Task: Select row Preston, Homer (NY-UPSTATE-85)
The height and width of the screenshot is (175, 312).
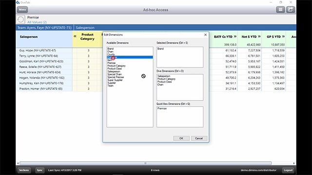Action: tap(41, 88)
